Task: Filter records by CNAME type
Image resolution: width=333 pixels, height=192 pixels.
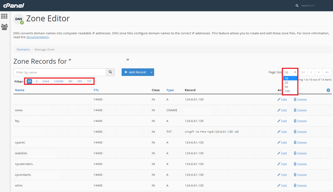Action: pos(59,81)
